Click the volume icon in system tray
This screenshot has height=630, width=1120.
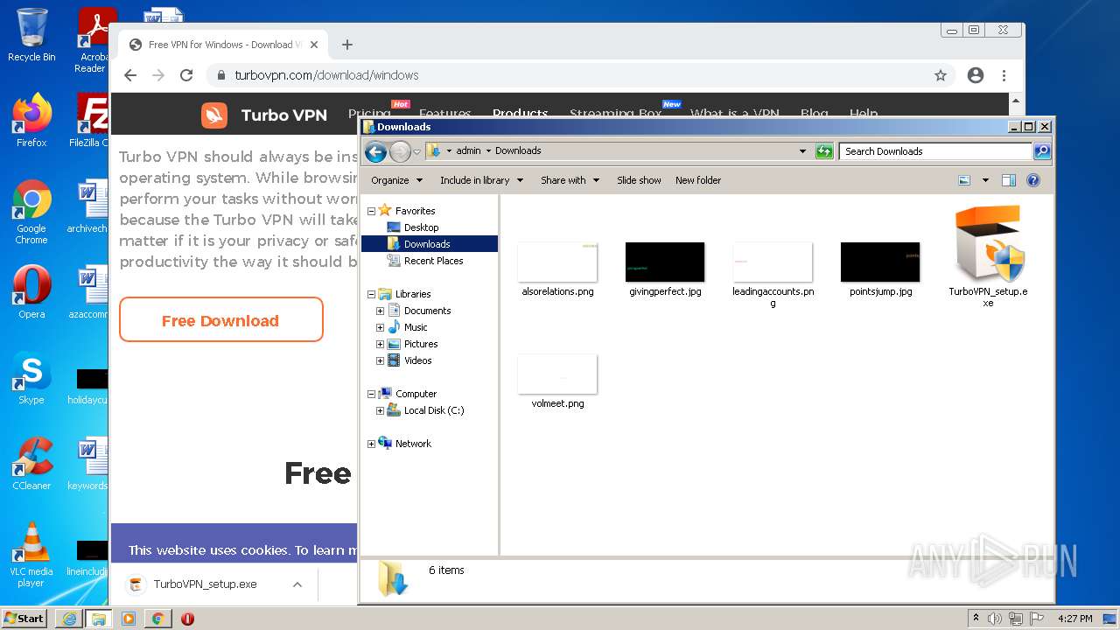pos(995,619)
